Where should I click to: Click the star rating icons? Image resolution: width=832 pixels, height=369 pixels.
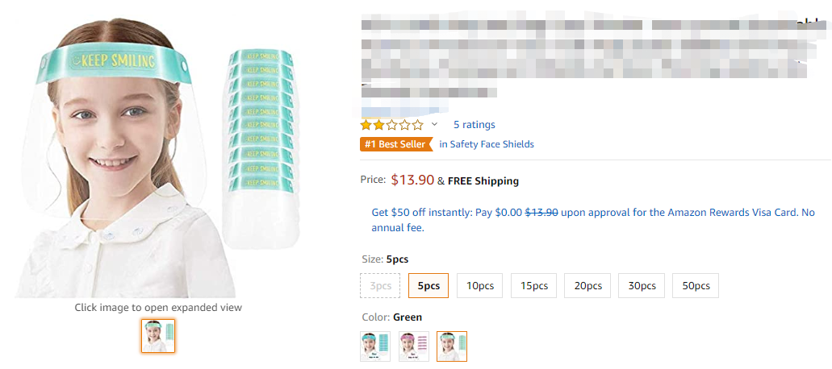click(x=391, y=125)
